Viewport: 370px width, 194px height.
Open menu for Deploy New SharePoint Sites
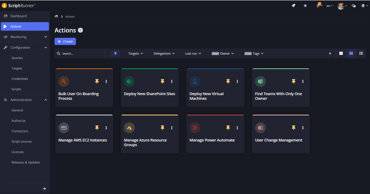pos(172,81)
